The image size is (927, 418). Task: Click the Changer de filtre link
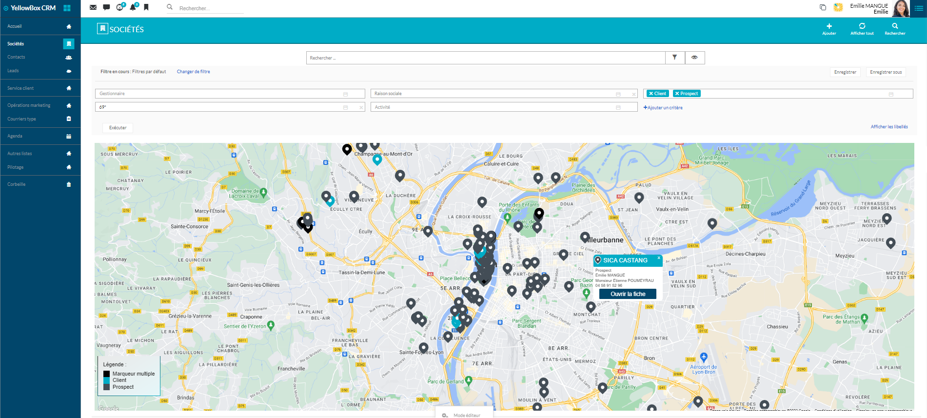[193, 72]
